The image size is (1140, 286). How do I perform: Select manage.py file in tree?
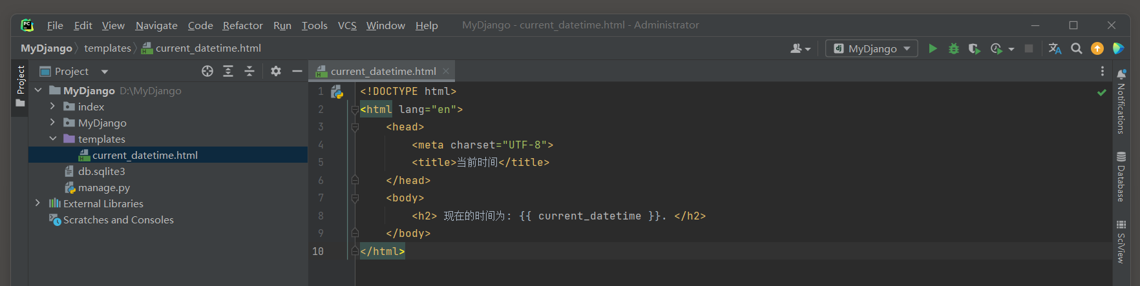coord(168,187)
